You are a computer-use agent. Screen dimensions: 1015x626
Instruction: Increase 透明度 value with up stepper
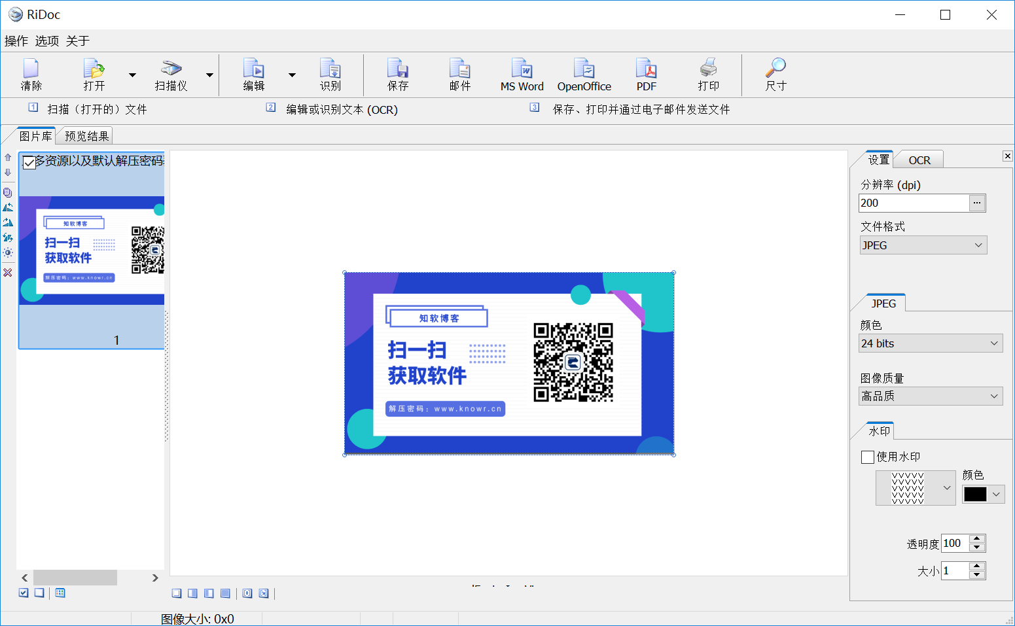tap(977, 539)
